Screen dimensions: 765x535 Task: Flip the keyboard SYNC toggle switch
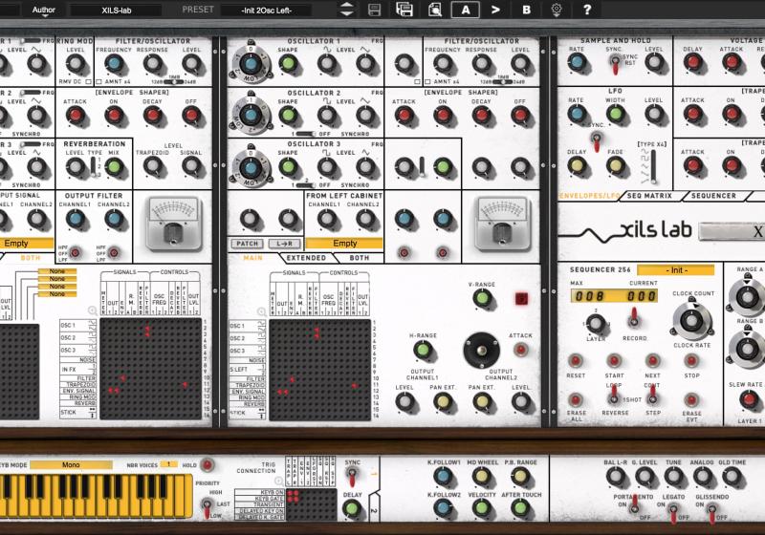coord(351,477)
